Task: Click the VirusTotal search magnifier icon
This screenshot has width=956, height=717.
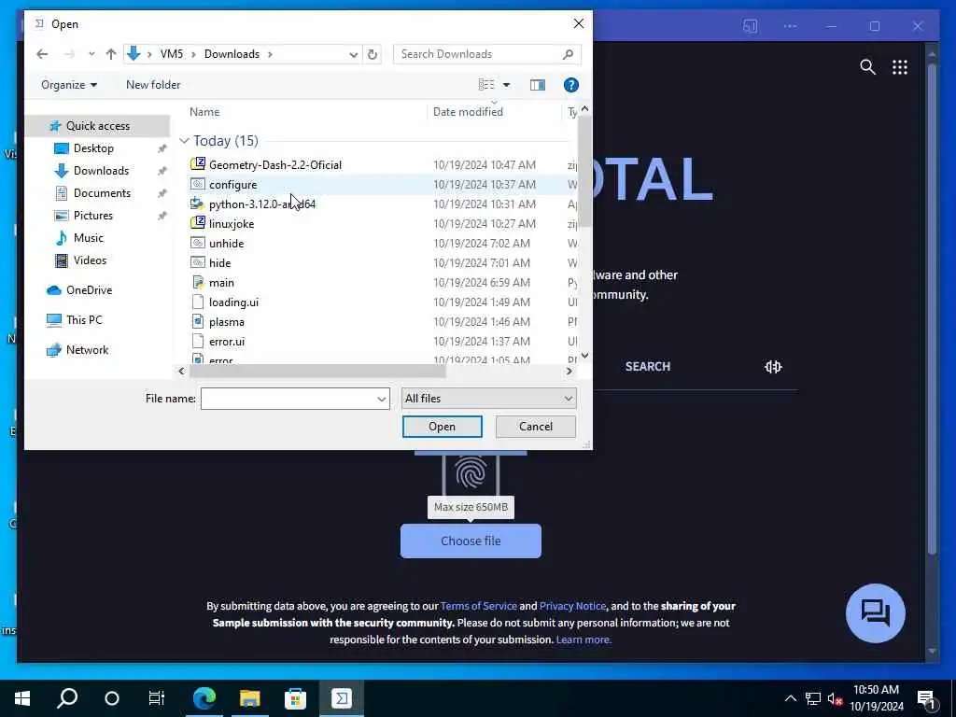Action: 867,67
